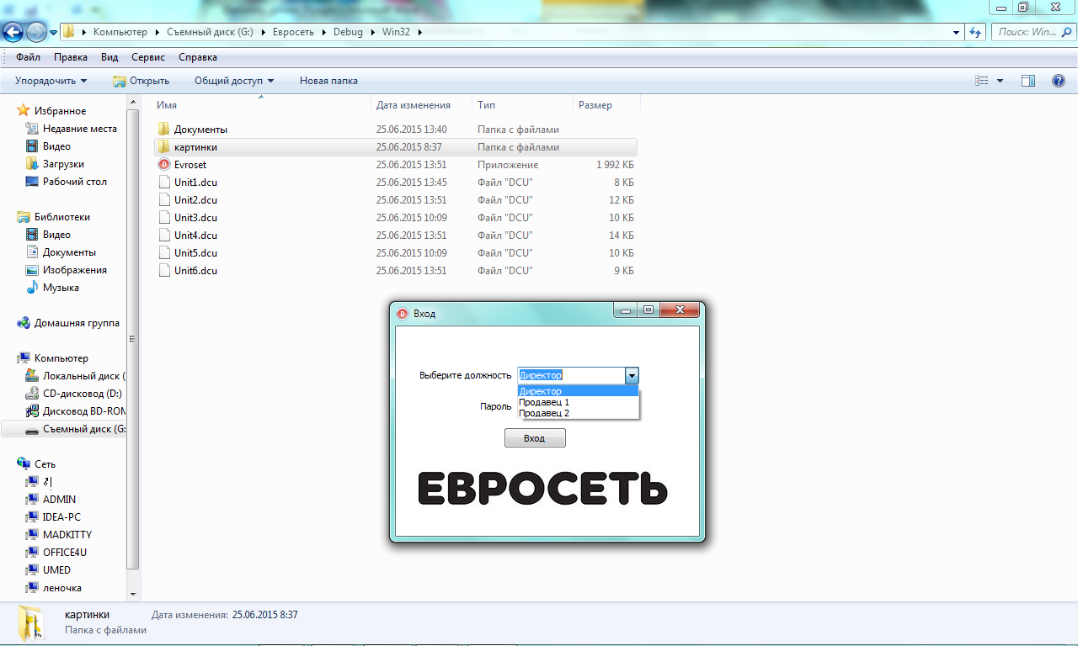This screenshot has height=646, width=1078.
Task: Click the Вход button in the login dialog
Action: (535, 438)
